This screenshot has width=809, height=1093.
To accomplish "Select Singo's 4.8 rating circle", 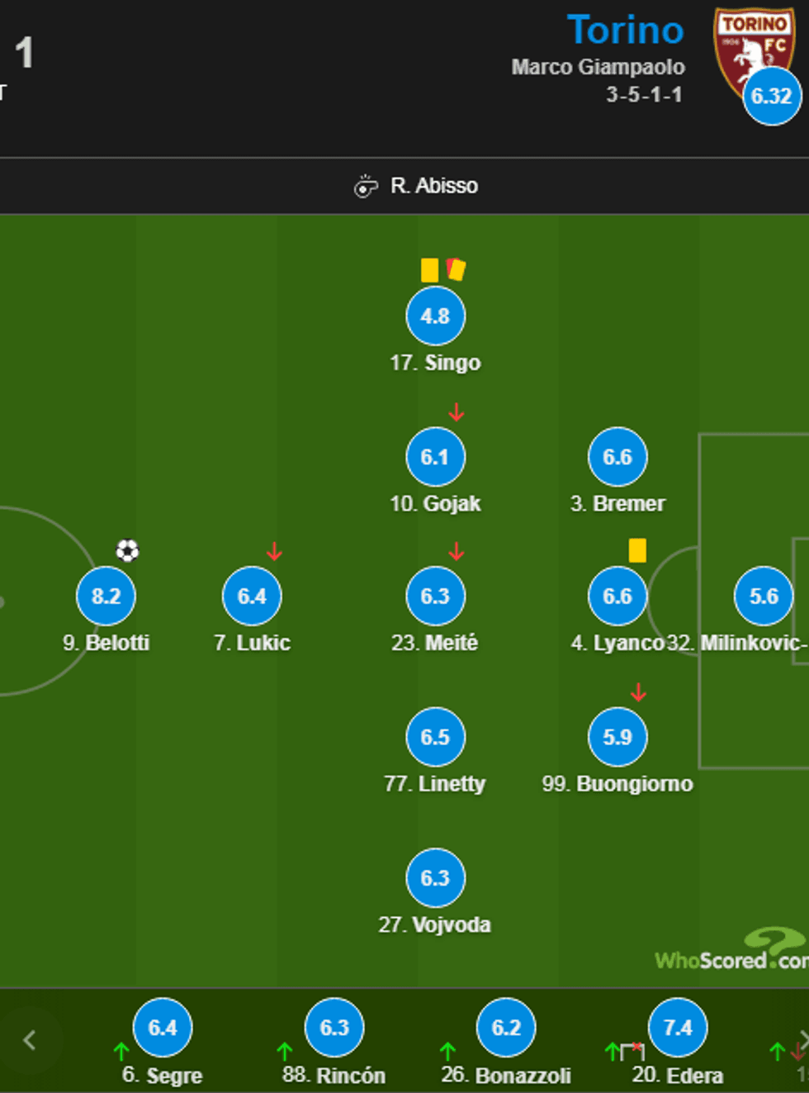I will 435,316.
